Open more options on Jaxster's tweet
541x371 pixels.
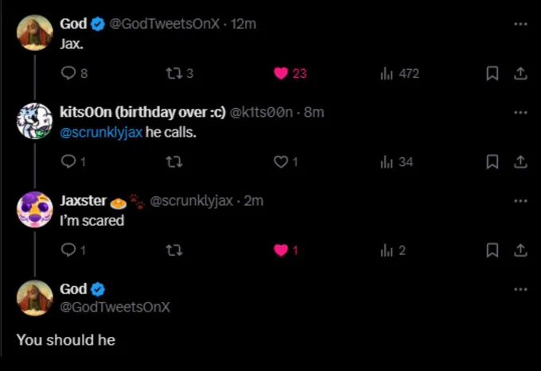pyautogui.click(x=520, y=201)
